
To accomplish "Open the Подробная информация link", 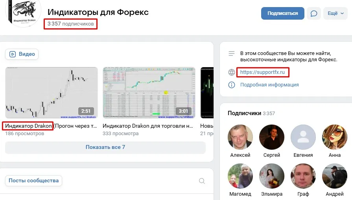I will [269, 85].
